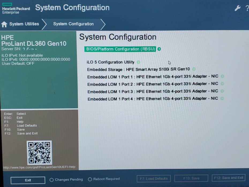Click arrow icon next to iLO 5 Configuration Utility
Image resolution: width=249 pixels, height=187 pixels.
click(x=138, y=62)
